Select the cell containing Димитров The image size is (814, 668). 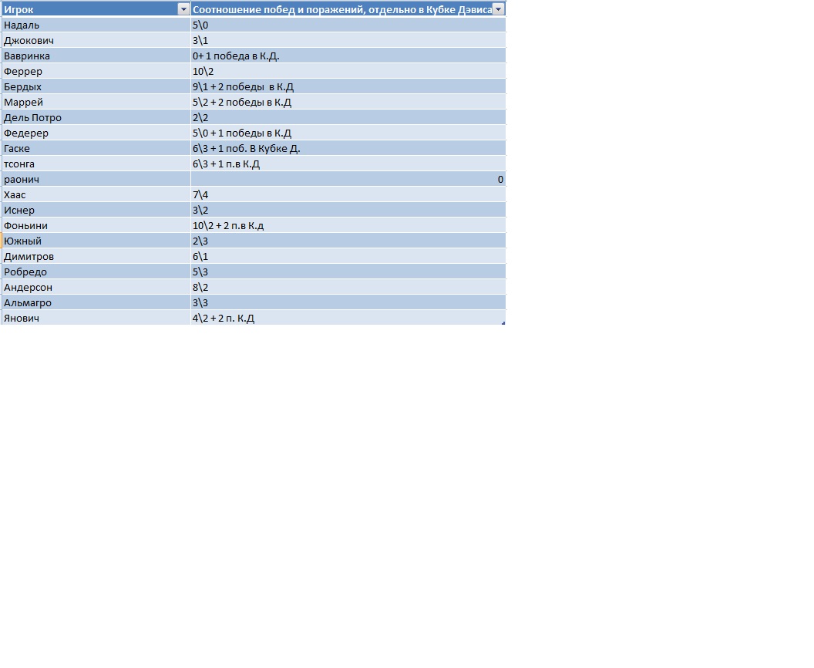click(x=96, y=256)
